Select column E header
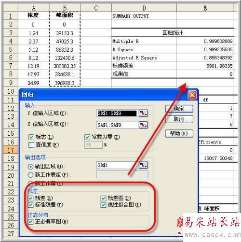This screenshot has height=242, width=241. tap(205, 8)
